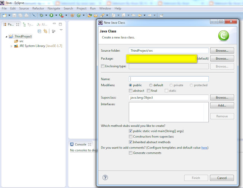This screenshot has width=243, height=188.
Task: Click the Forward navigation arrow icon
Action: coord(150,15)
